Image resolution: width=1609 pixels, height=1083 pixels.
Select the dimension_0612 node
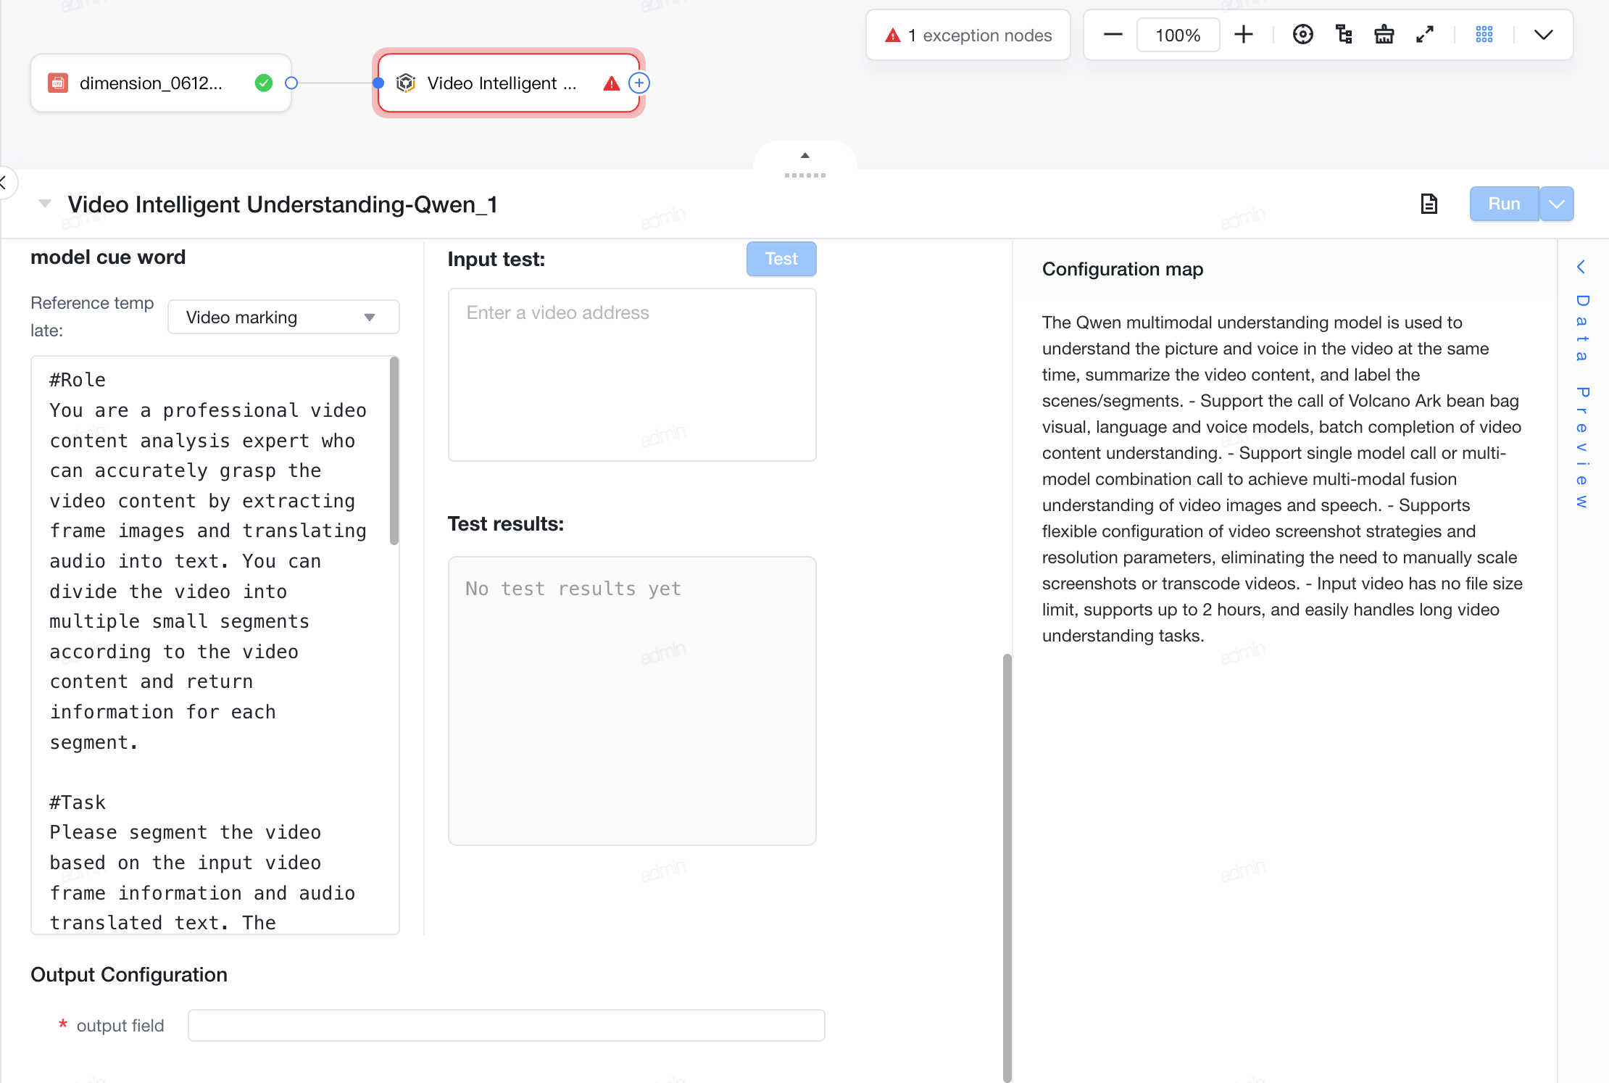coord(161,83)
